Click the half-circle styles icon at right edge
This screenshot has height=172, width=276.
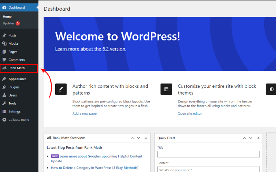pos(271,89)
